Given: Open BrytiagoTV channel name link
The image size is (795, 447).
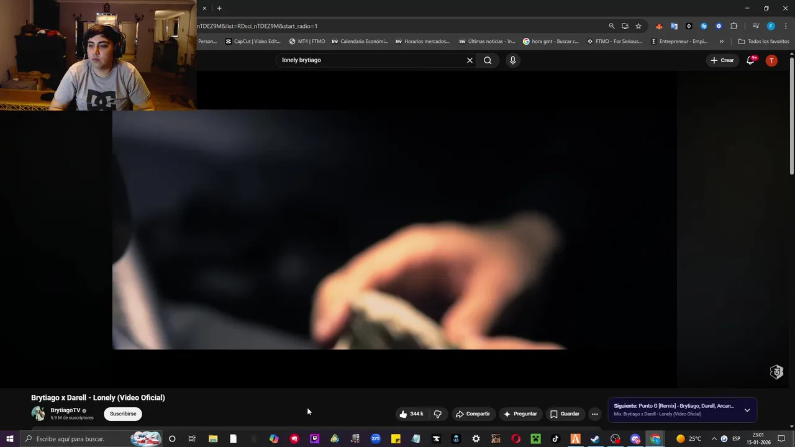Looking at the screenshot, I should click(x=65, y=410).
